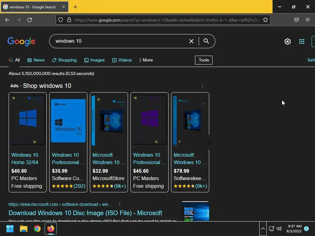Expand the More search categories menu

[146, 60]
